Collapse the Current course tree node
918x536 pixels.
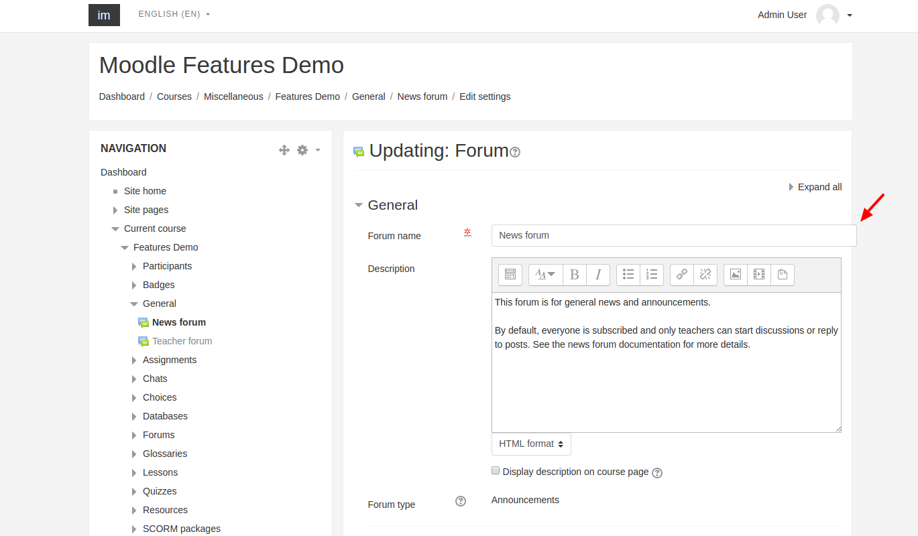click(x=115, y=228)
